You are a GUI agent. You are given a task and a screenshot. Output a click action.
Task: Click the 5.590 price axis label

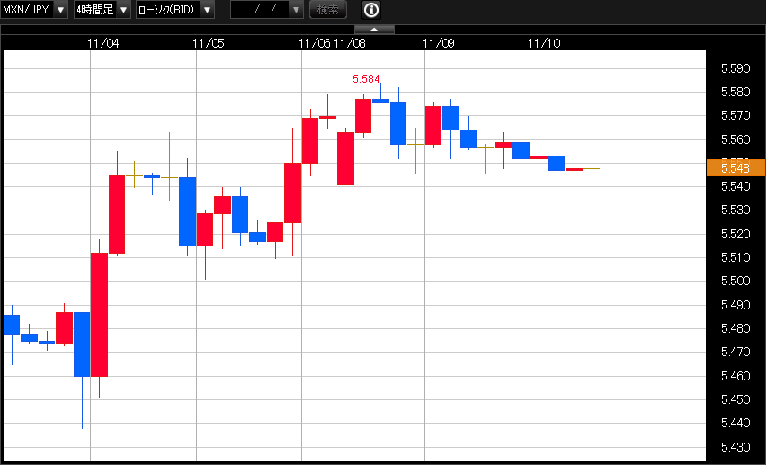pyautogui.click(x=735, y=68)
